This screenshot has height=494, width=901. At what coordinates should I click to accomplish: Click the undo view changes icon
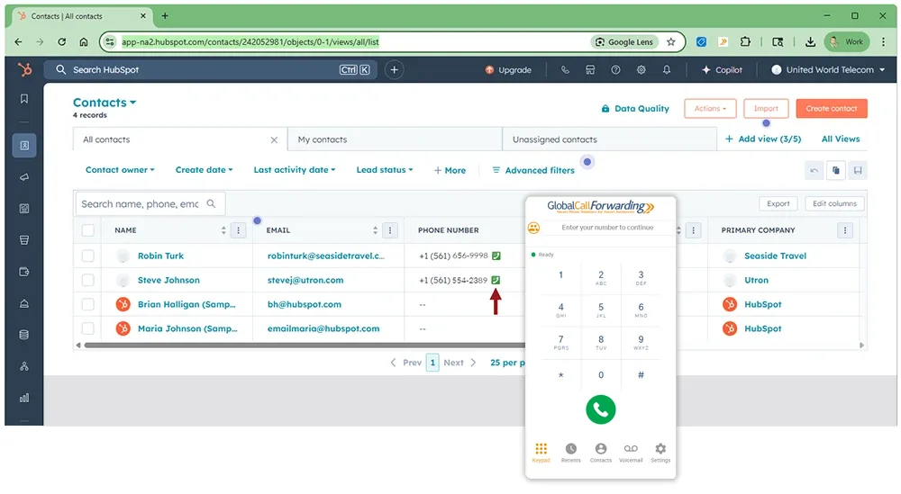point(814,170)
